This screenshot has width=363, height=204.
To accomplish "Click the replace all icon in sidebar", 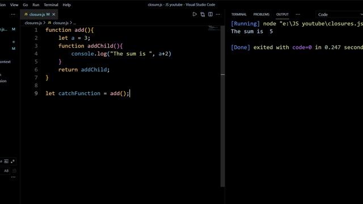I will (x=14, y=171).
